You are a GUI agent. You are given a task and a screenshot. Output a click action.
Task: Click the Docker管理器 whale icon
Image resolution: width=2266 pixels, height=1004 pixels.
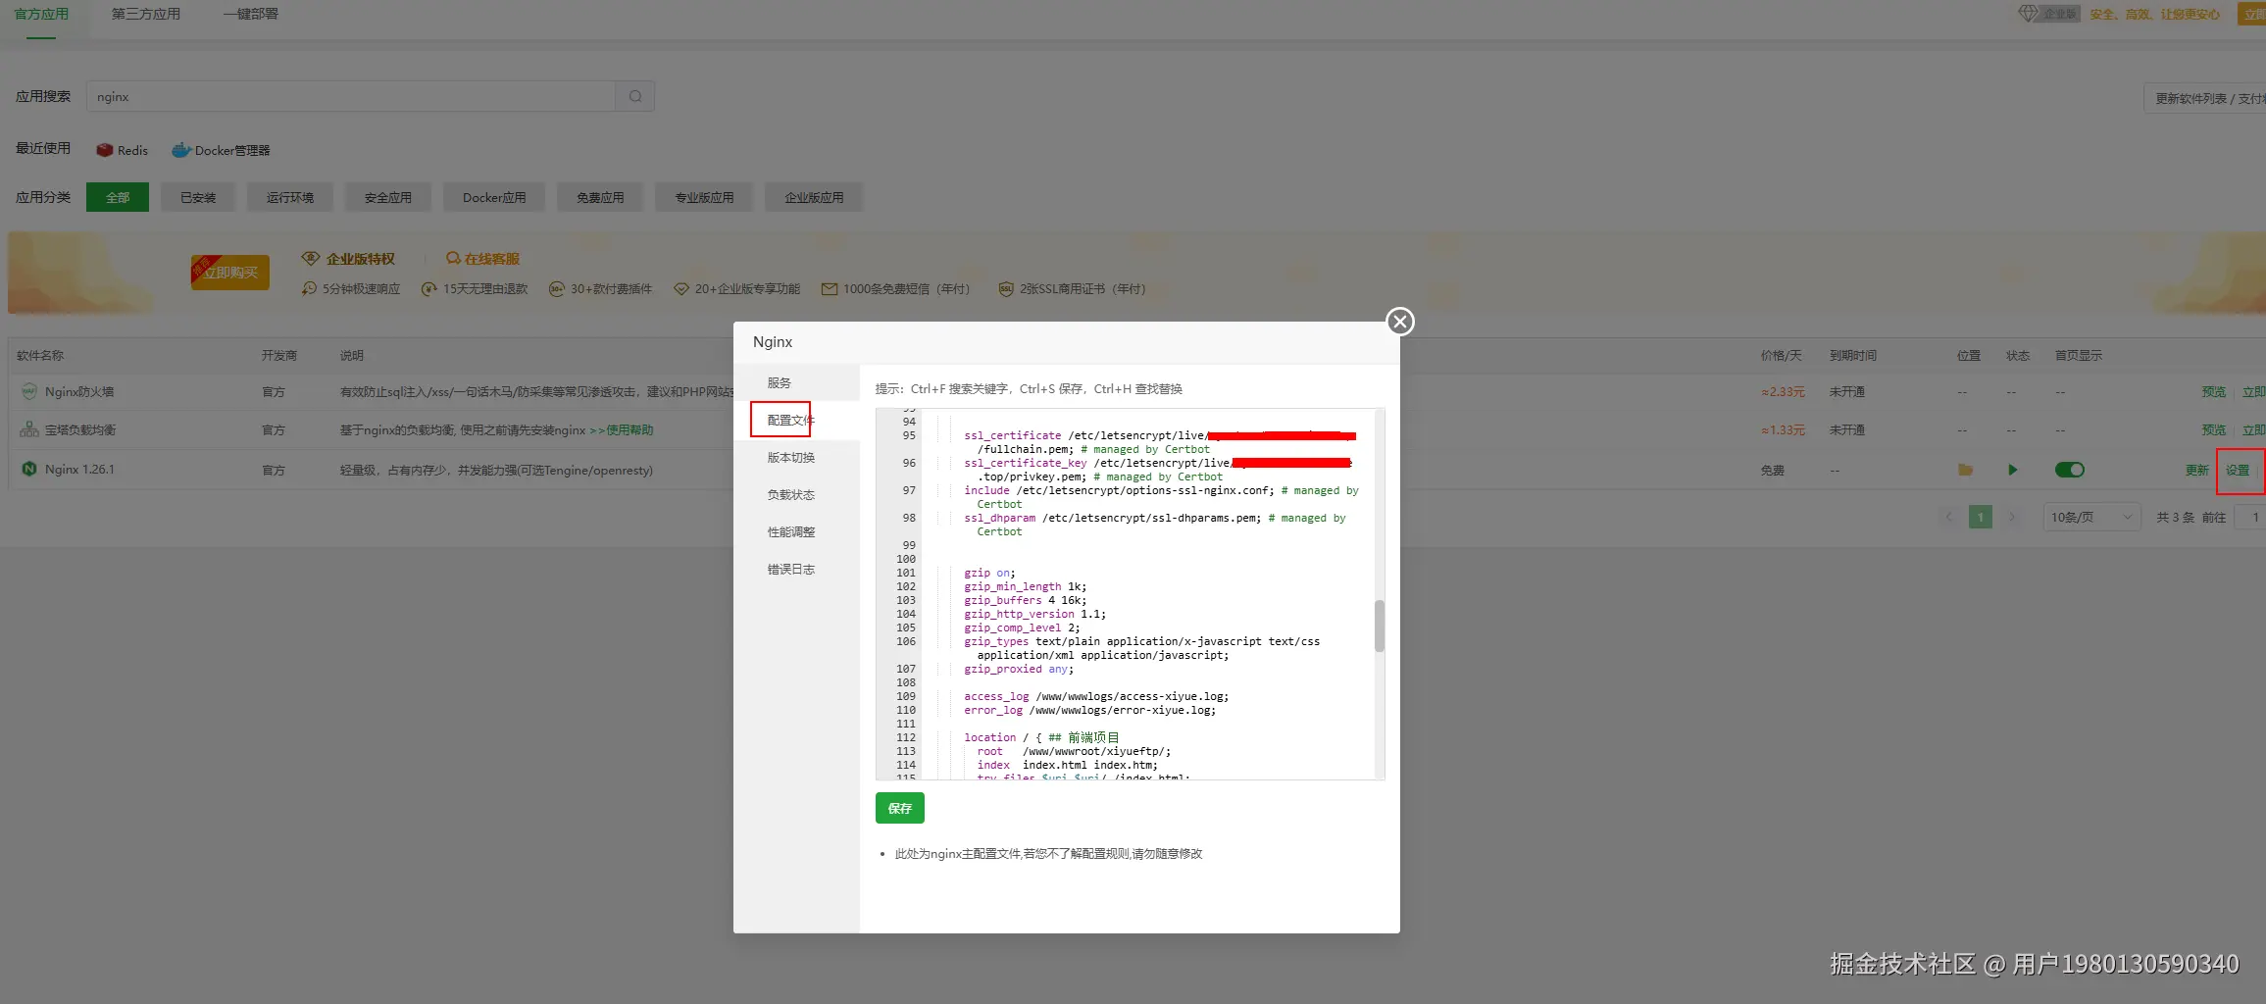click(x=180, y=150)
